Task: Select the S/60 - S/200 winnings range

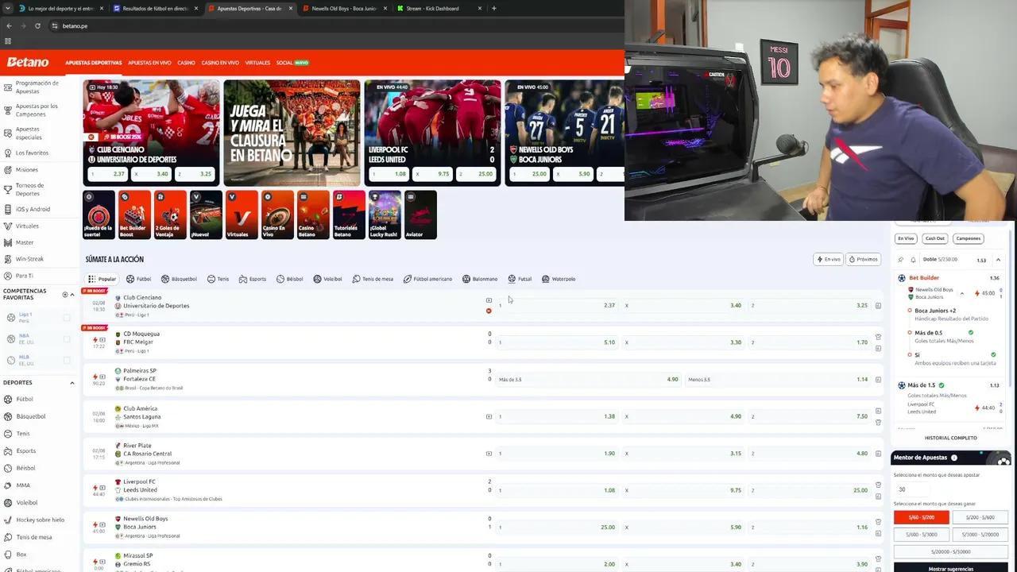Action: coord(922,517)
